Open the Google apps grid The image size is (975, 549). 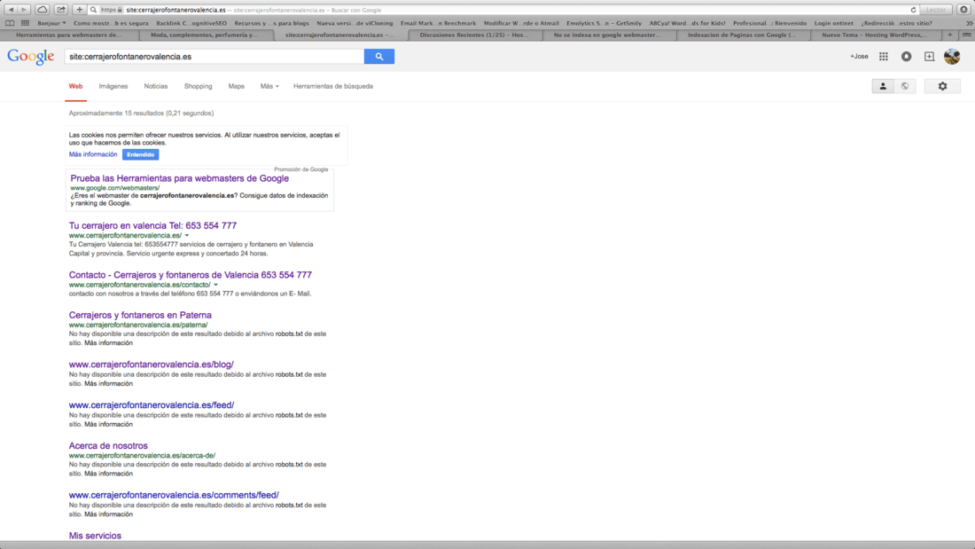click(x=884, y=57)
